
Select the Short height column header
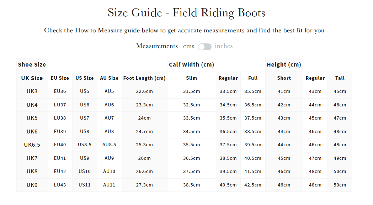click(x=284, y=78)
